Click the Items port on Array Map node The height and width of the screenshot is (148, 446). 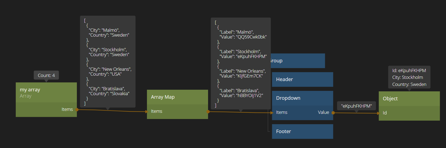point(157,111)
